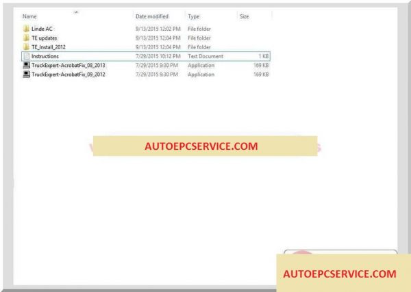Click the 169 KB size of AcrobatFix_08_2013

click(x=261, y=65)
